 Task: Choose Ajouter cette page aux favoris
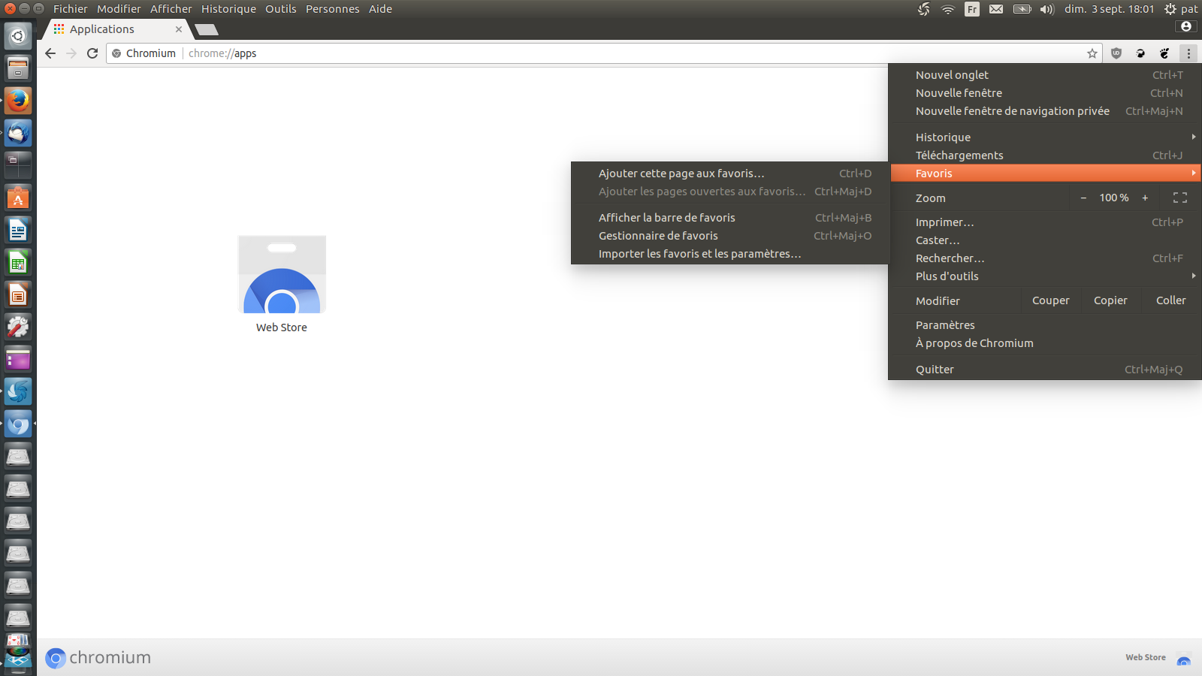coord(681,174)
